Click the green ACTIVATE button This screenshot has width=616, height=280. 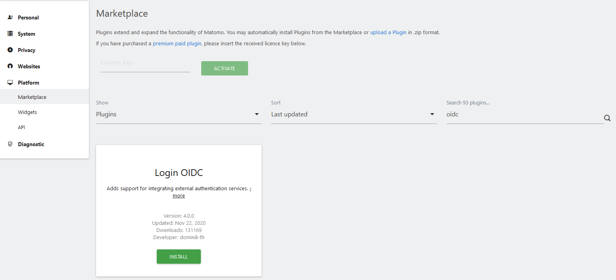[225, 68]
